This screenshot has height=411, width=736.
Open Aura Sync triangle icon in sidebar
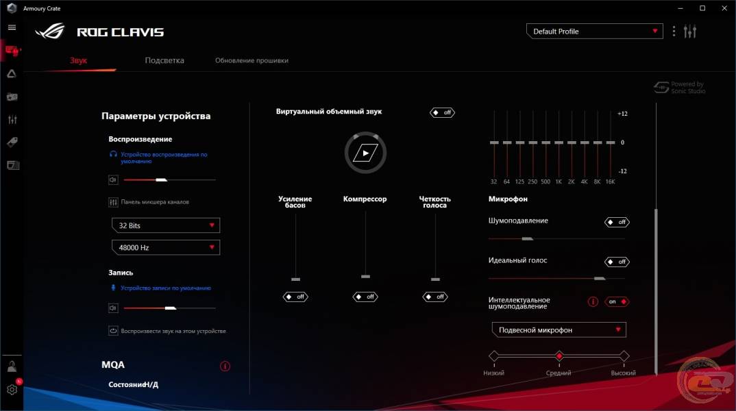coord(12,74)
